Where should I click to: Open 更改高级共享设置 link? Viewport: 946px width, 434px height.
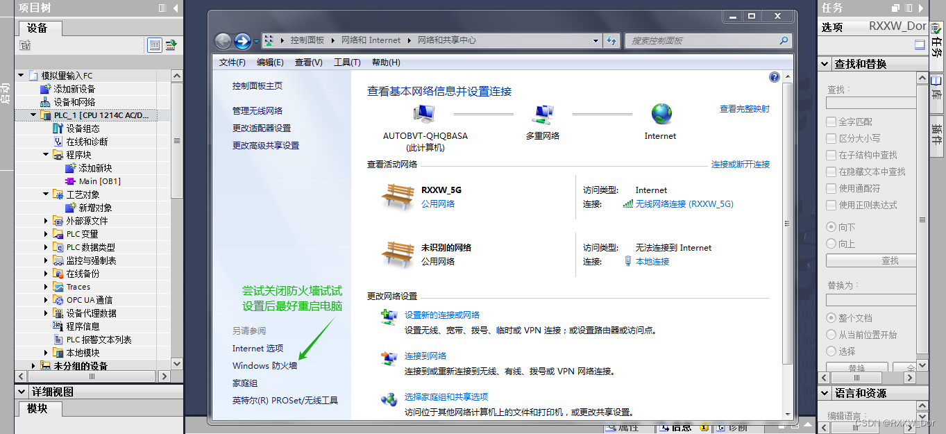(266, 145)
